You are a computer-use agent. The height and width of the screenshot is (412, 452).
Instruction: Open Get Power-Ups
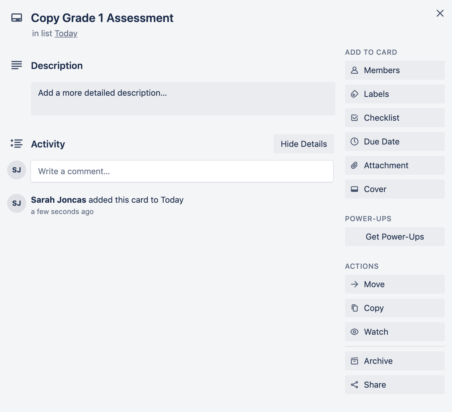(x=395, y=237)
